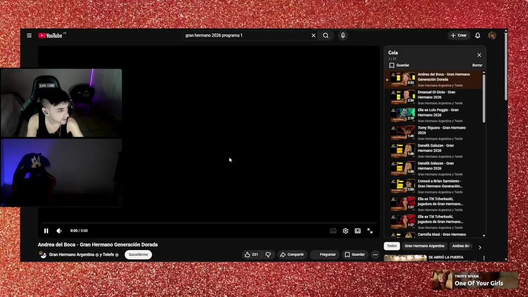528x297 pixels.
Task: Start voice search with the microphone
Action: tap(343, 35)
